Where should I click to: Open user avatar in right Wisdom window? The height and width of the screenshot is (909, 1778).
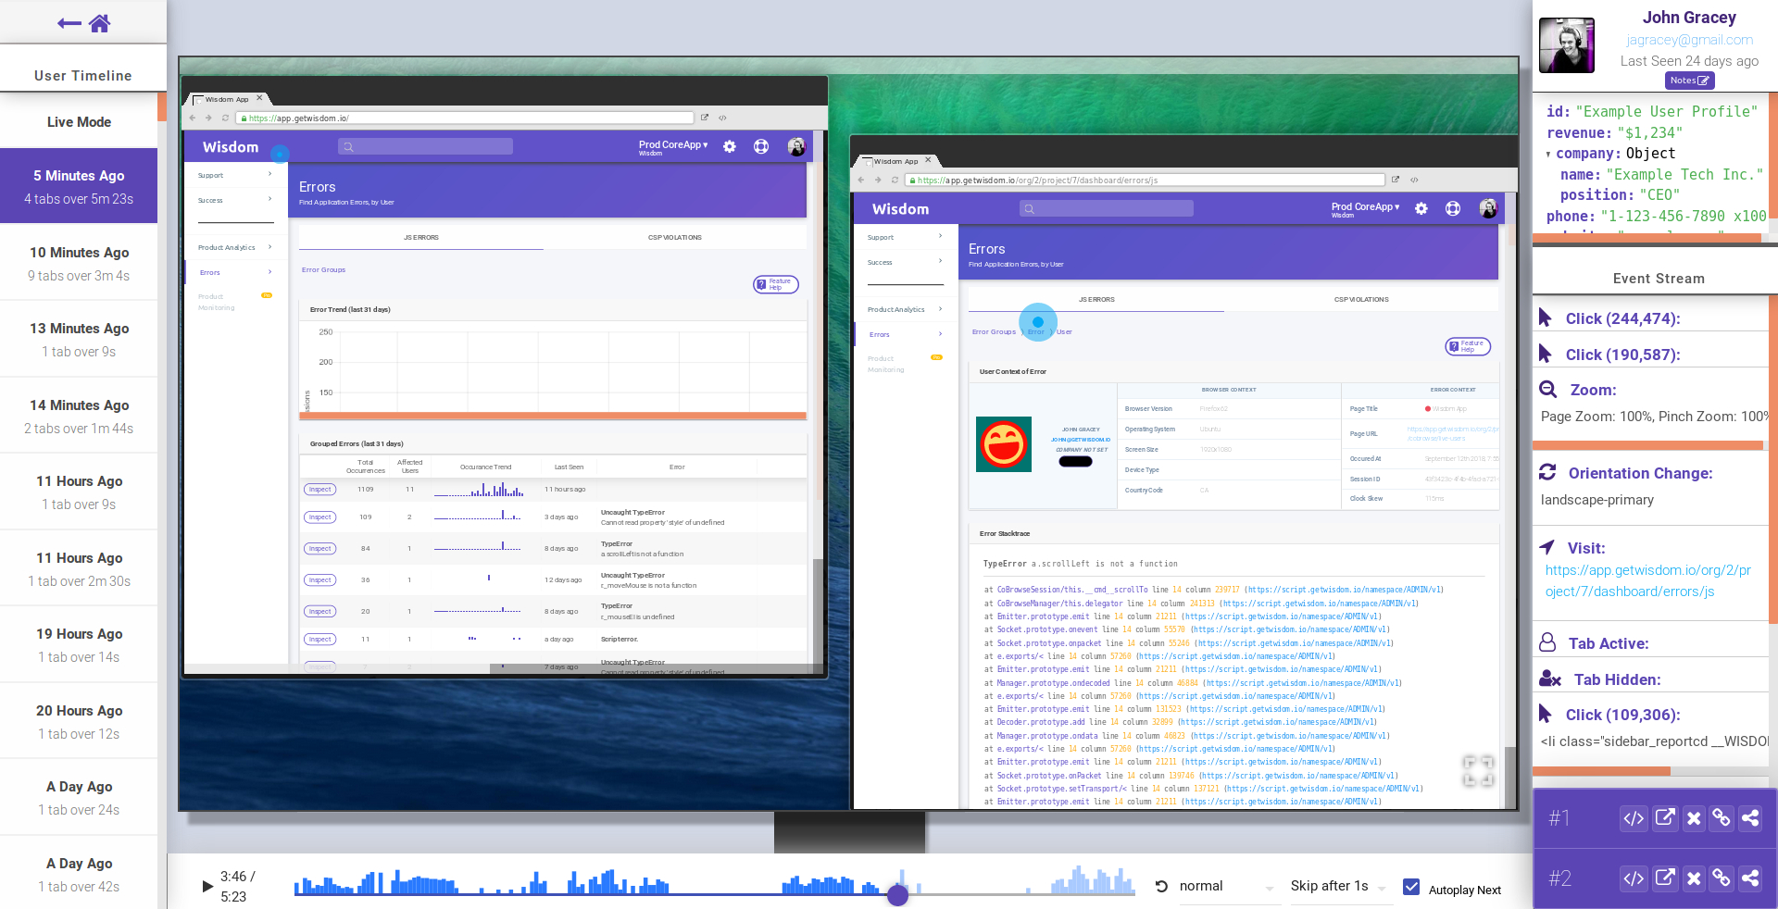coord(1488,208)
